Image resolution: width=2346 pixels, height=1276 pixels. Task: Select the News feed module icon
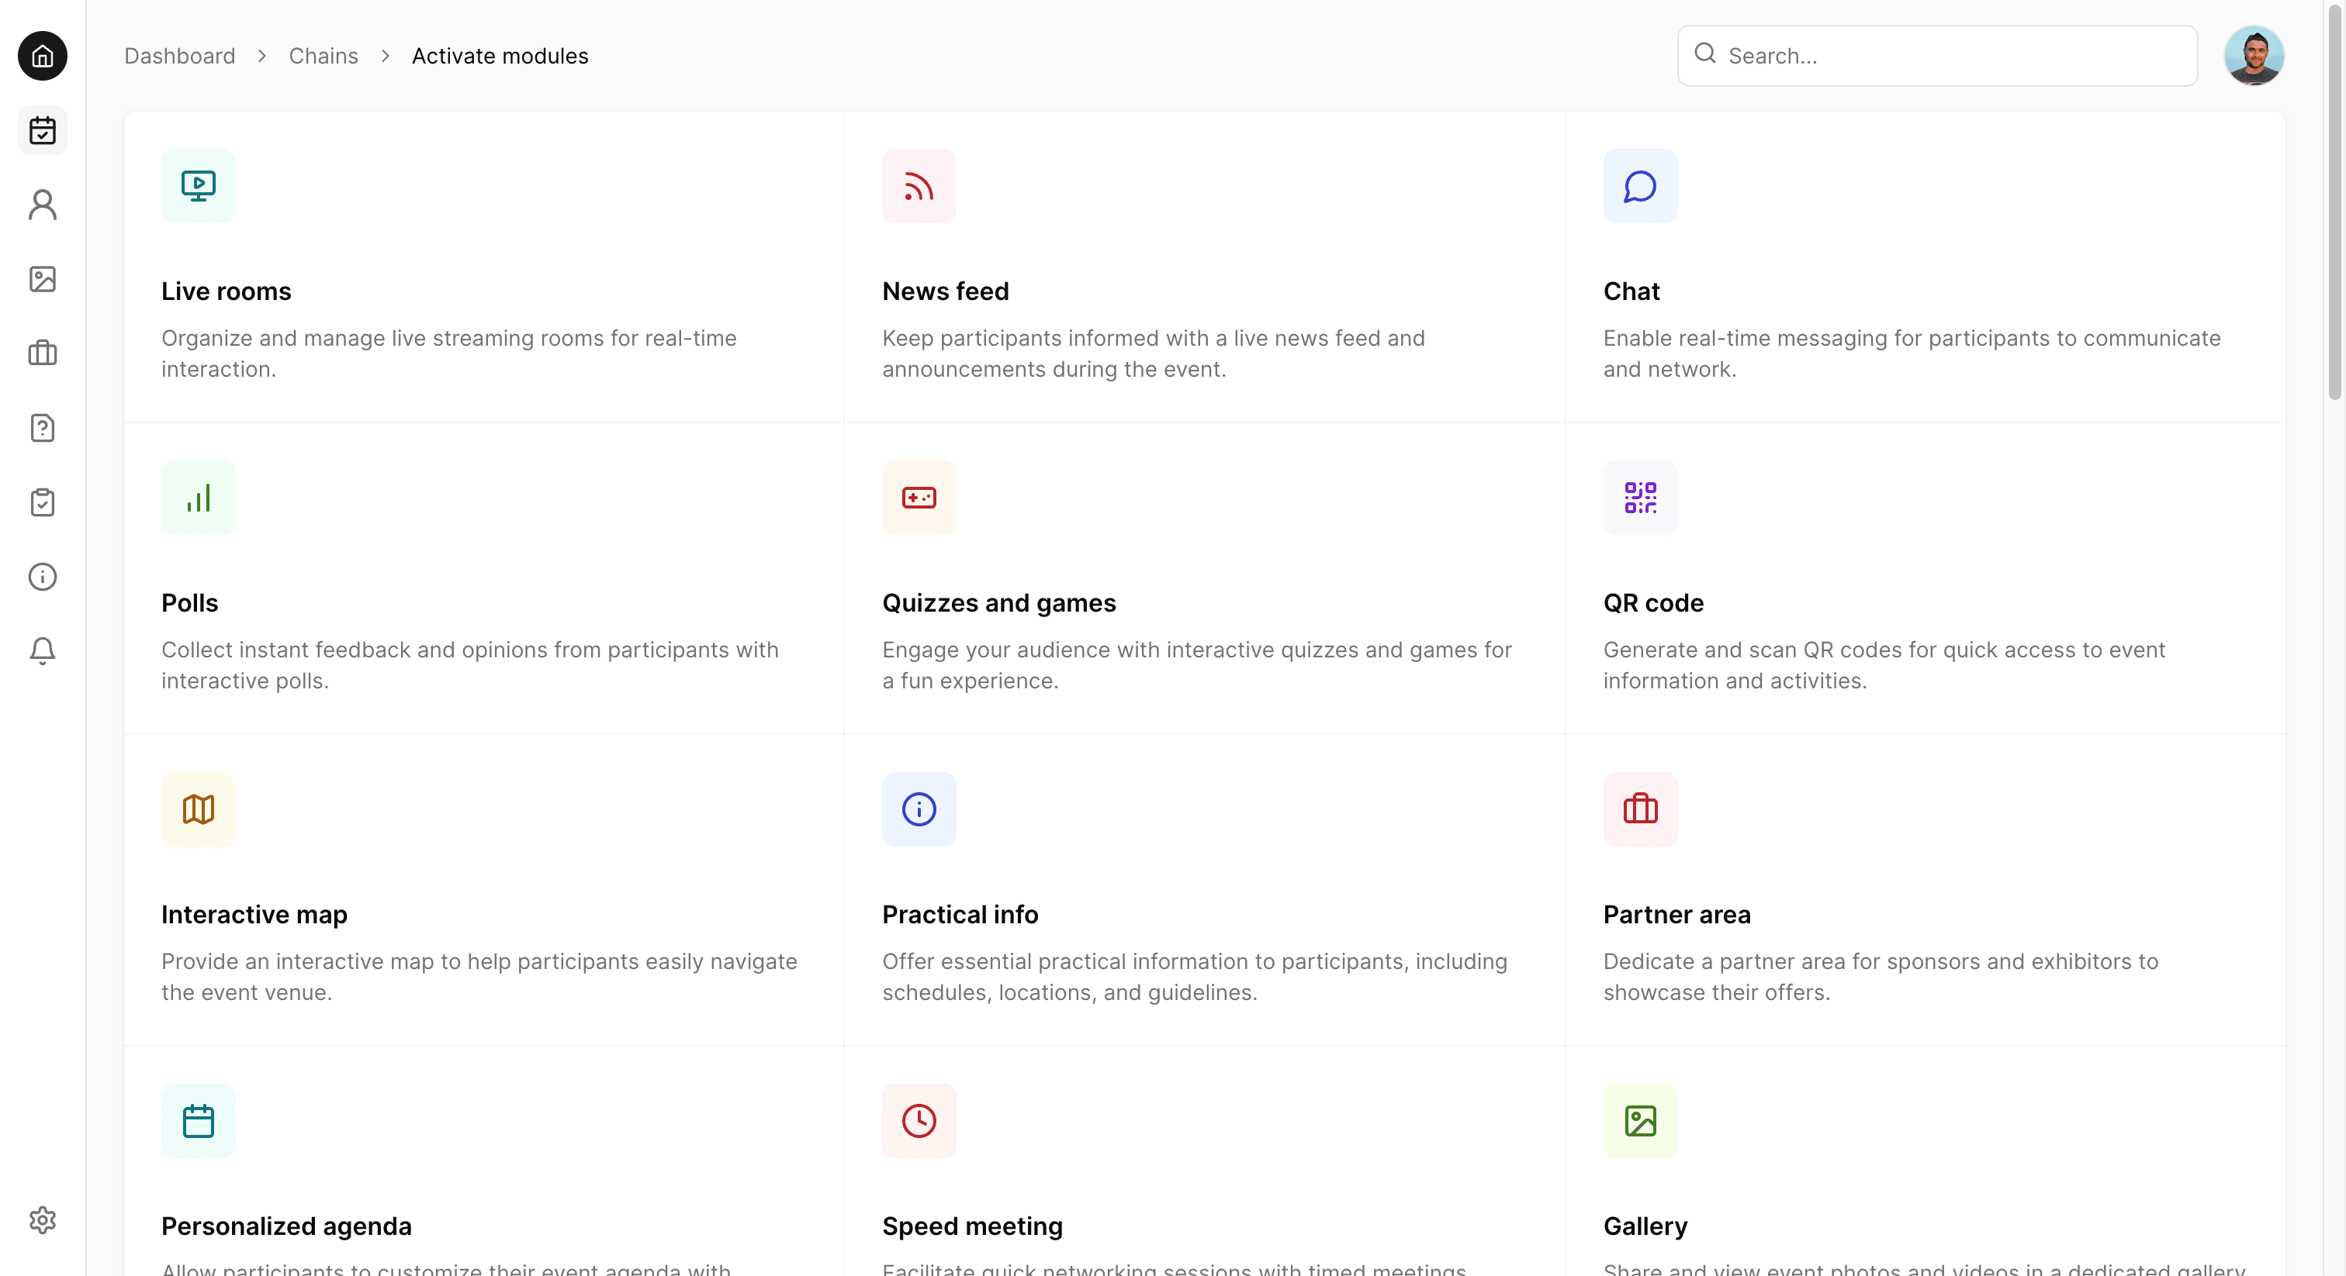(919, 187)
